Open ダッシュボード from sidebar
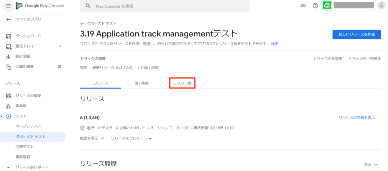This screenshot has height=171, width=388. point(28,36)
